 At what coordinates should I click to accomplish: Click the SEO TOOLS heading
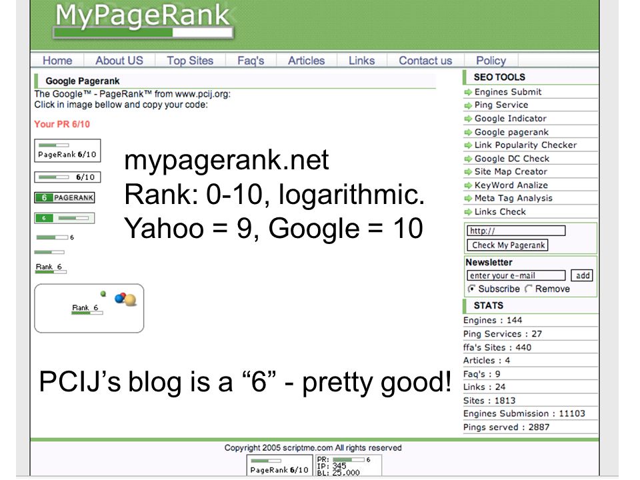tap(499, 77)
